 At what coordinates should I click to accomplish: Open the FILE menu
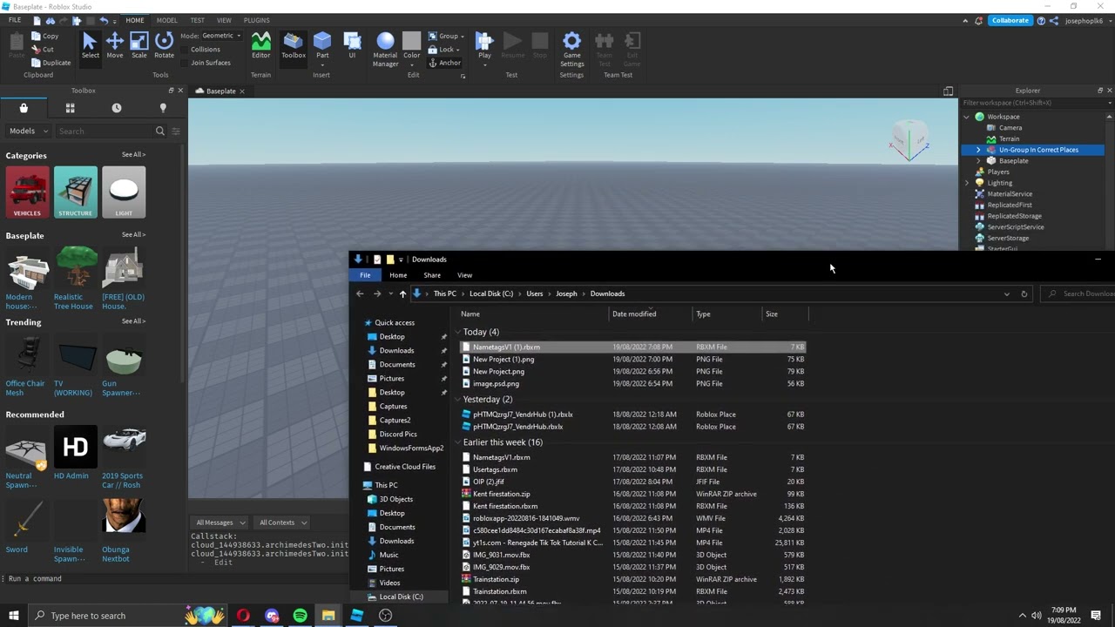pyautogui.click(x=15, y=20)
